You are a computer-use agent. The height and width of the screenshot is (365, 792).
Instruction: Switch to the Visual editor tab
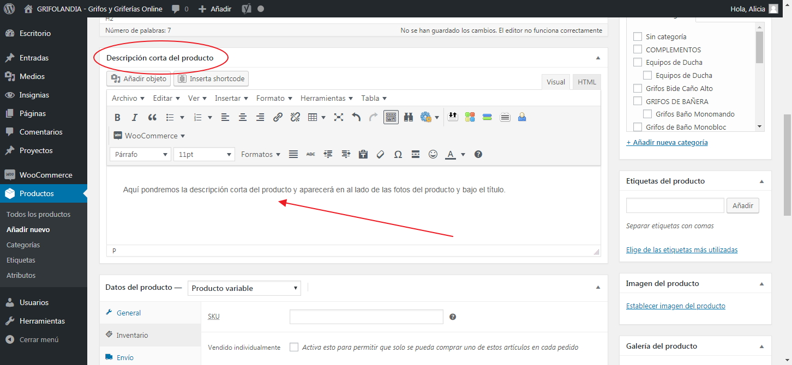pos(556,82)
